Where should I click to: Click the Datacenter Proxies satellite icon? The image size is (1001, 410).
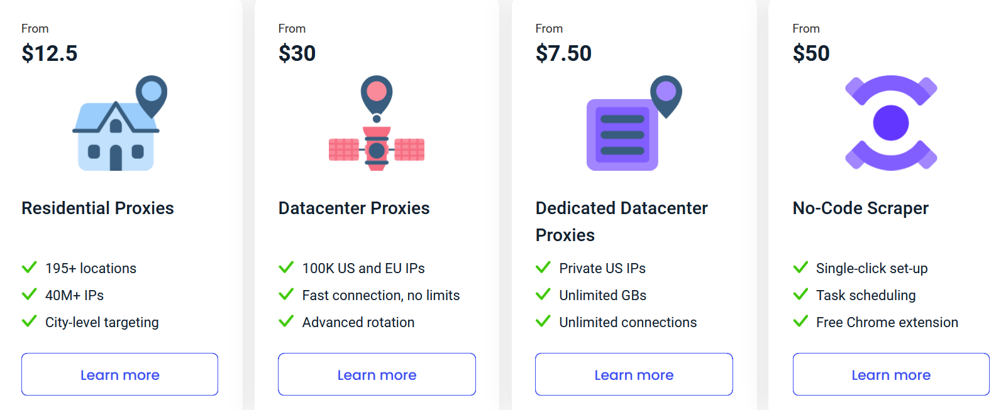[377, 123]
